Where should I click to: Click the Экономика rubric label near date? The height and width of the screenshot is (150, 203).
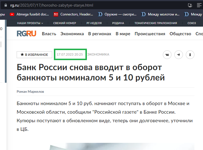(x=98, y=54)
